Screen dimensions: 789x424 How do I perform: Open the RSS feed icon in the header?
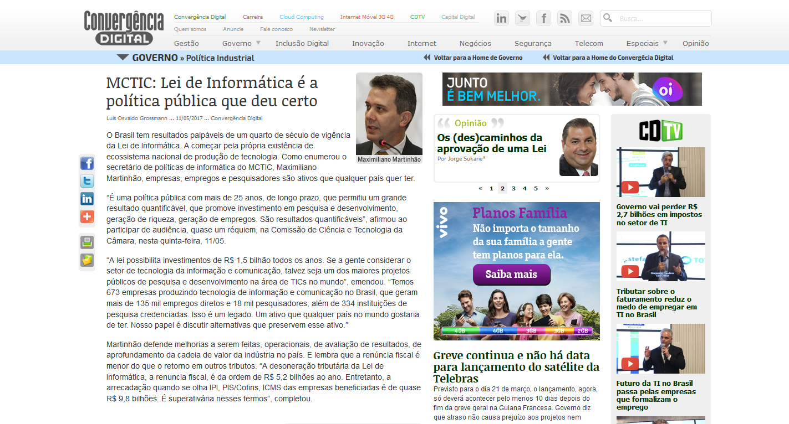tap(564, 18)
